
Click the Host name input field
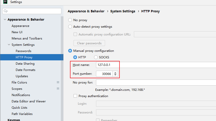[x=156, y=65]
